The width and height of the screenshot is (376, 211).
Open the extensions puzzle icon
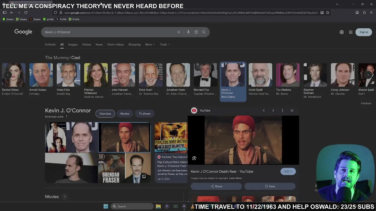click(364, 13)
